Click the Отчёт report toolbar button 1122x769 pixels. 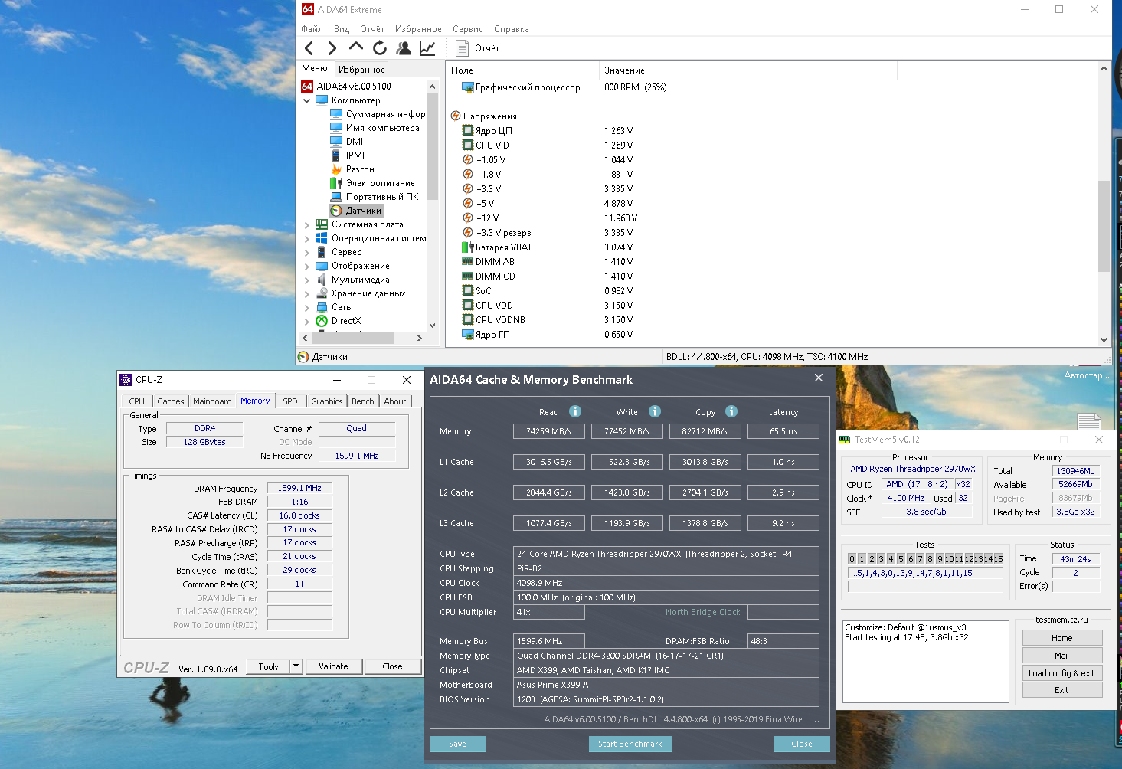click(477, 48)
